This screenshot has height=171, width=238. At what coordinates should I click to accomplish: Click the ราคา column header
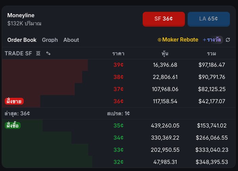pyautogui.click(x=118, y=54)
